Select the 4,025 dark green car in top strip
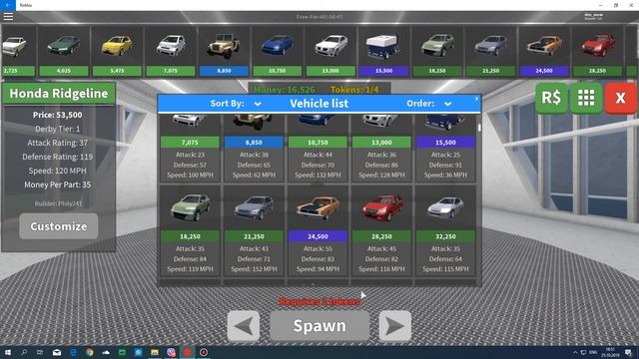The width and height of the screenshot is (639, 359). [x=64, y=51]
